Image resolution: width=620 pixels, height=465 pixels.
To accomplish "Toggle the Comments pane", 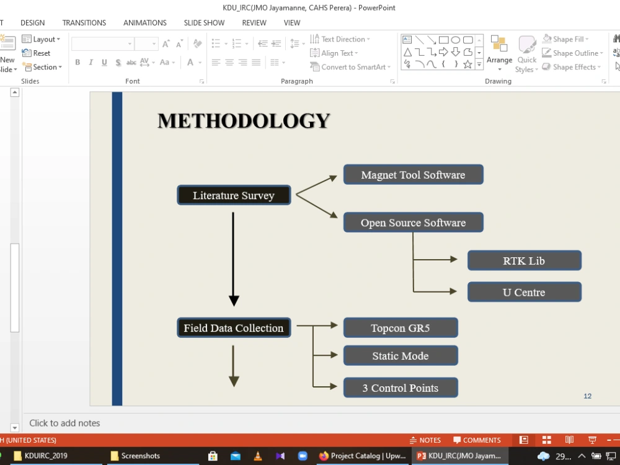I will click(477, 440).
